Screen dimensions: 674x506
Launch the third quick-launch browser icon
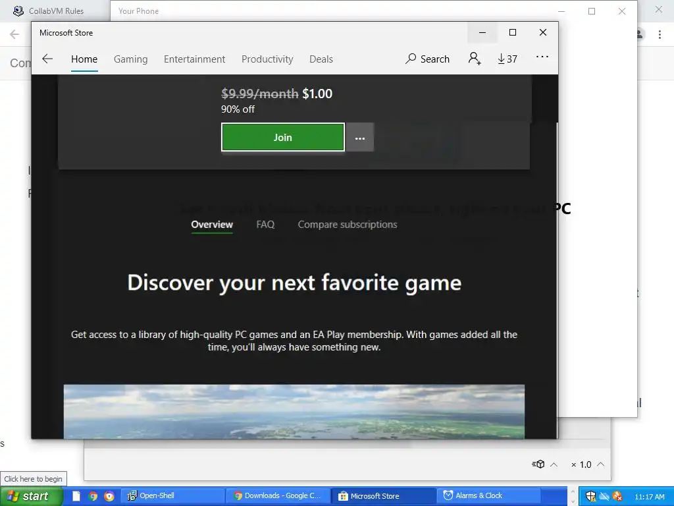click(109, 496)
